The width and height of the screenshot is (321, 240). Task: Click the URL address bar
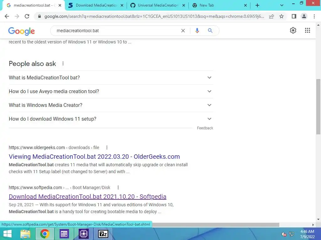[154, 16]
